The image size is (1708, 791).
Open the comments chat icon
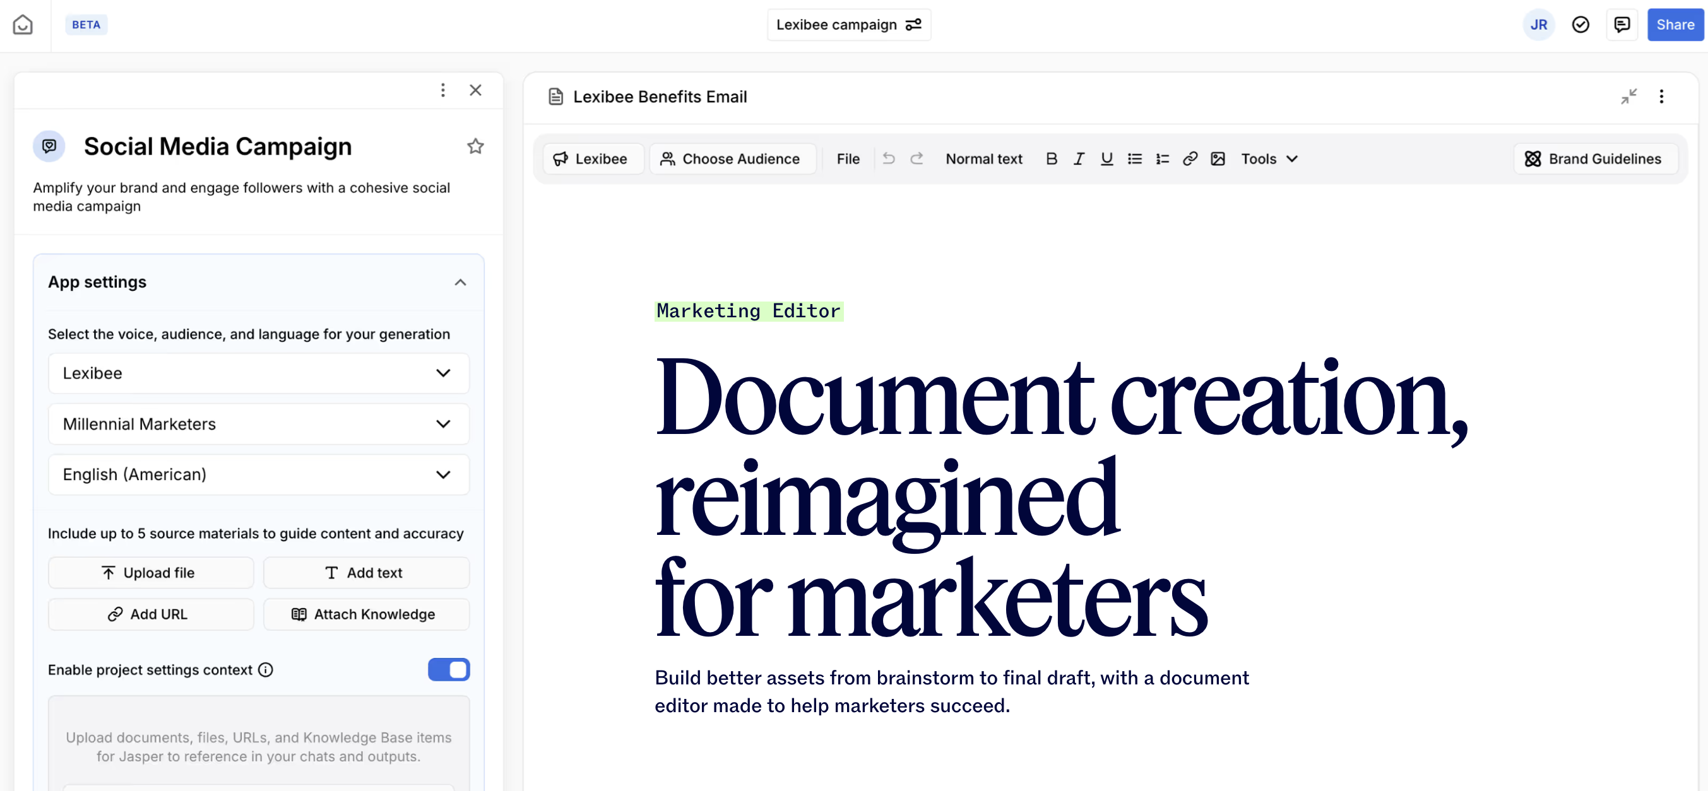pos(1622,25)
